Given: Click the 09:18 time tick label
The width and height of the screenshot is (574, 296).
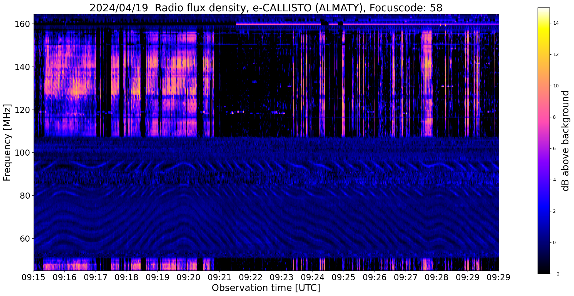Looking at the screenshot, I should [x=127, y=277].
